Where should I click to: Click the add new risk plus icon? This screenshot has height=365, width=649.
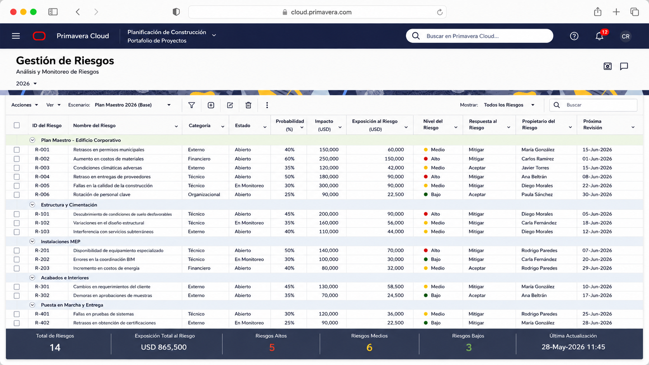[211, 105]
